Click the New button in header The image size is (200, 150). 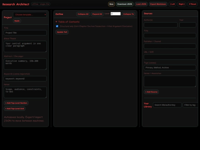pos(111,4)
